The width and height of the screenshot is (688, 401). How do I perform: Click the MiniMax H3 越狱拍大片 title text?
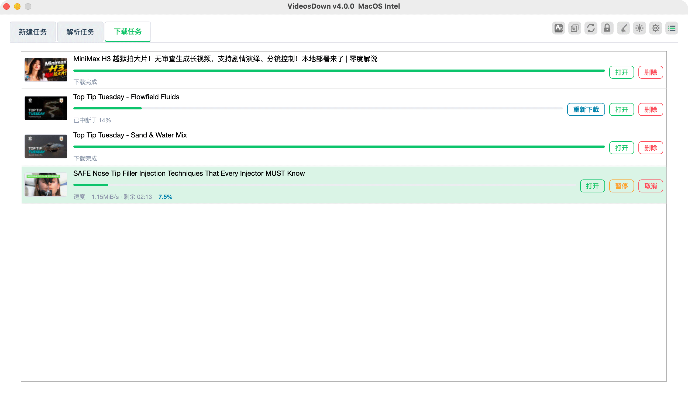pos(225,59)
